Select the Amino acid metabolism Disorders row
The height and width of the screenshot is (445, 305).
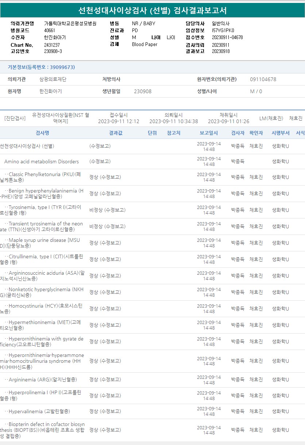tap(42, 161)
